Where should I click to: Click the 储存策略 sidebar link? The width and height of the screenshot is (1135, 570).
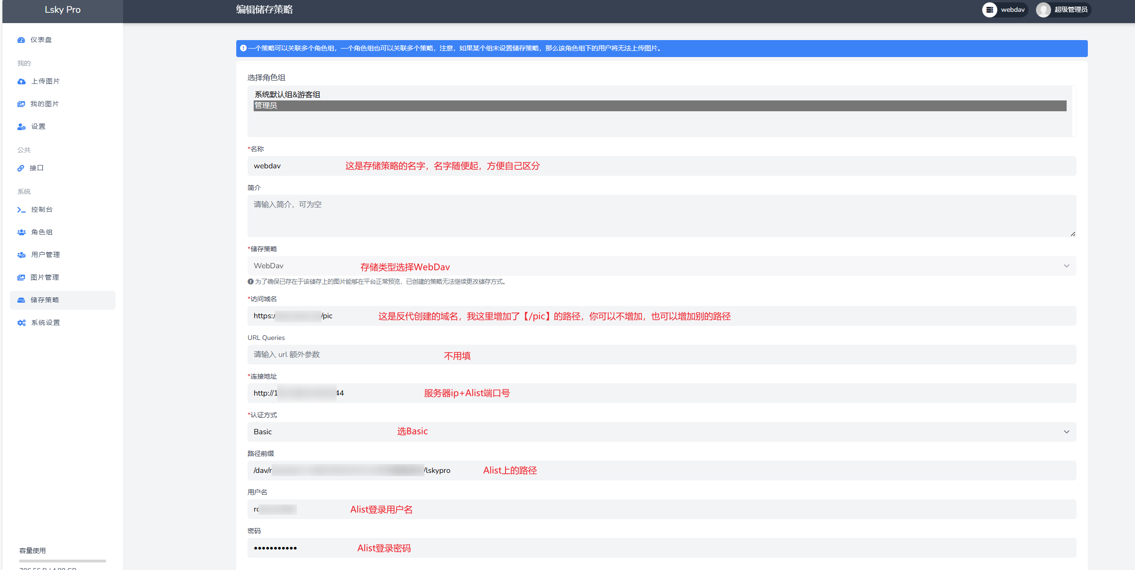coord(45,300)
